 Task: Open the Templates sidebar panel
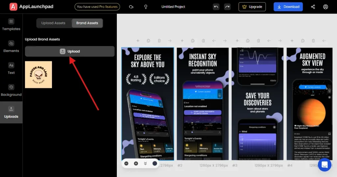11,25
